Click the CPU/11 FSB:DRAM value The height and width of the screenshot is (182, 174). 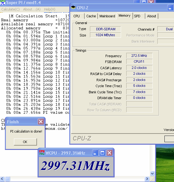pyautogui.click(x=139, y=61)
